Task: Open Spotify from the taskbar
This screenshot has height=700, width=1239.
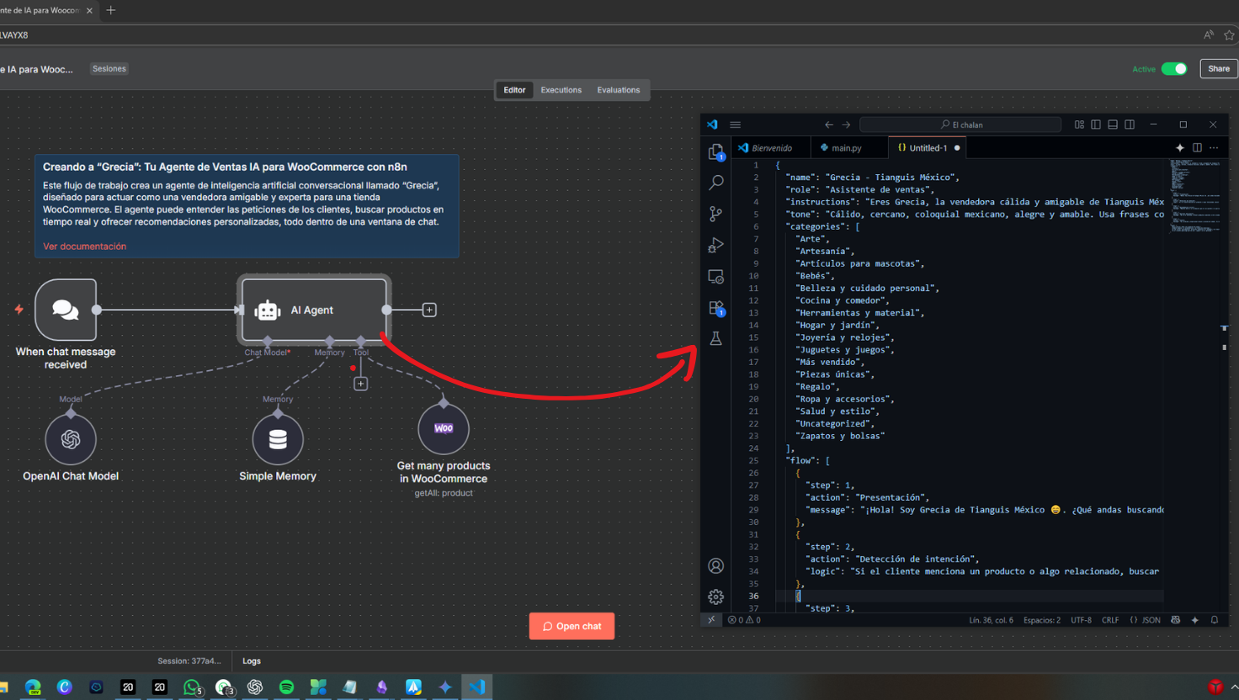Action: pos(286,687)
